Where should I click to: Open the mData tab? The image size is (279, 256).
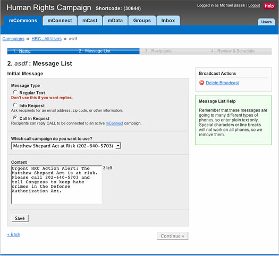[115, 21]
